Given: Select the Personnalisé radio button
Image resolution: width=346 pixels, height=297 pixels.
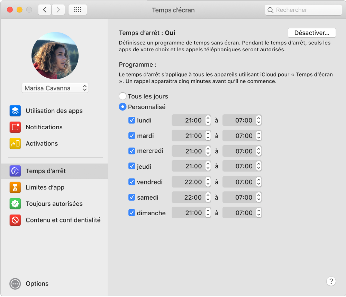Looking at the screenshot, I should [x=122, y=107].
